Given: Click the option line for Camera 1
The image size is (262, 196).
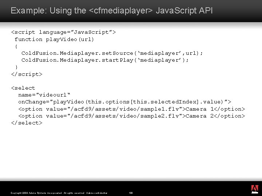Looking at the screenshot, I should tap(132, 109).
